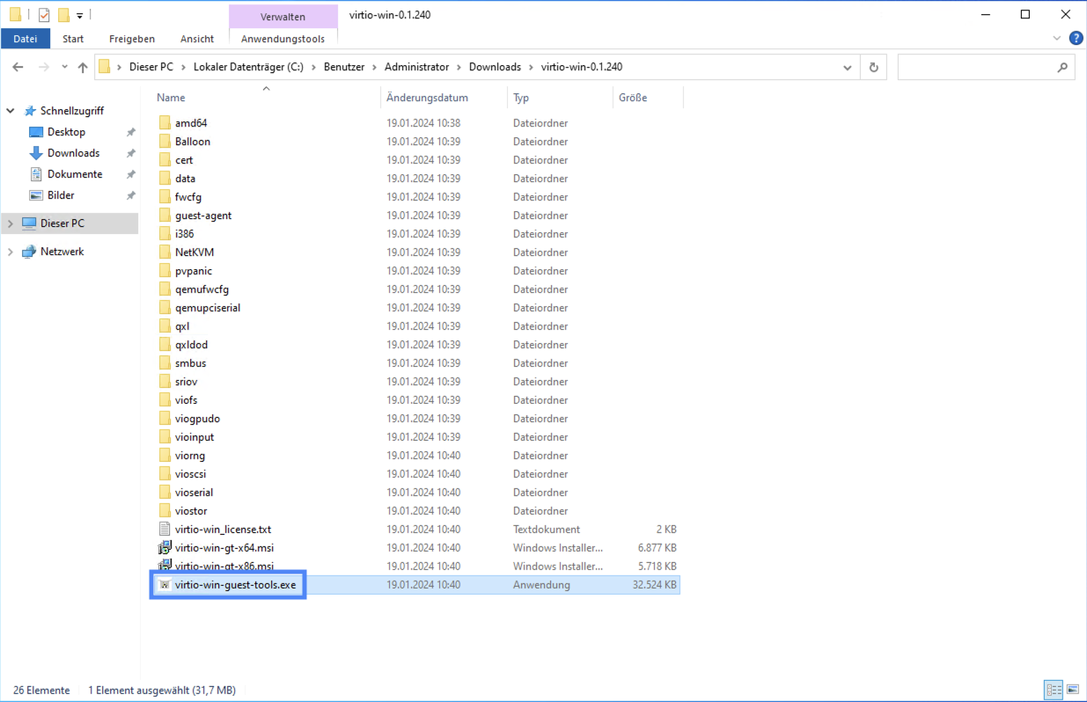1087x702 pixels.
Task: Select the cert folder name
Action: click(184, 160)
